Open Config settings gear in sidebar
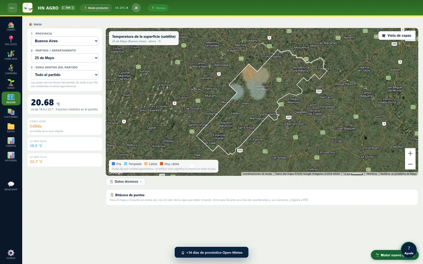The height and width of the screenshot is (264, 423). click(x=11, y=254)
